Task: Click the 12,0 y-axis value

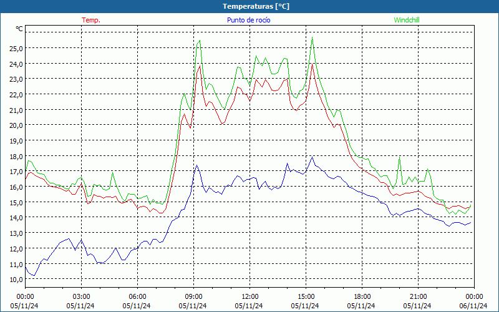Action: (16, 248)
